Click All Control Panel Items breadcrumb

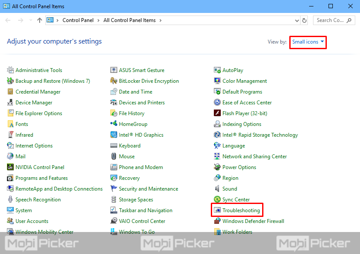coord(129,20)
